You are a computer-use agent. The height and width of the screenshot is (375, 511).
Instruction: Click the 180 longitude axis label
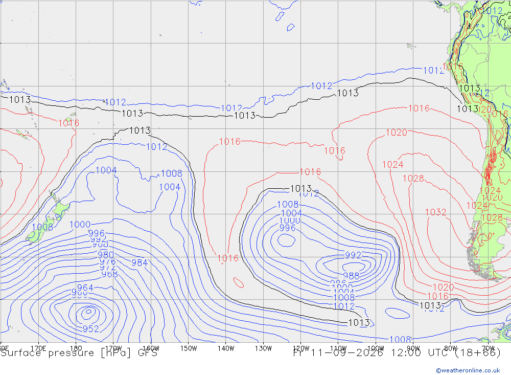tap(76, 348)
